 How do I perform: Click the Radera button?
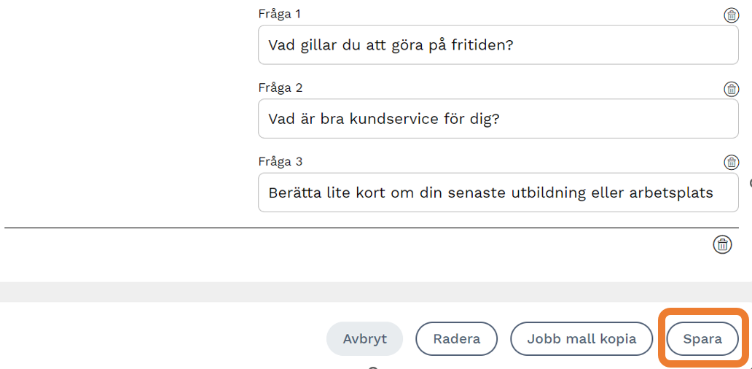coord(456,339)
